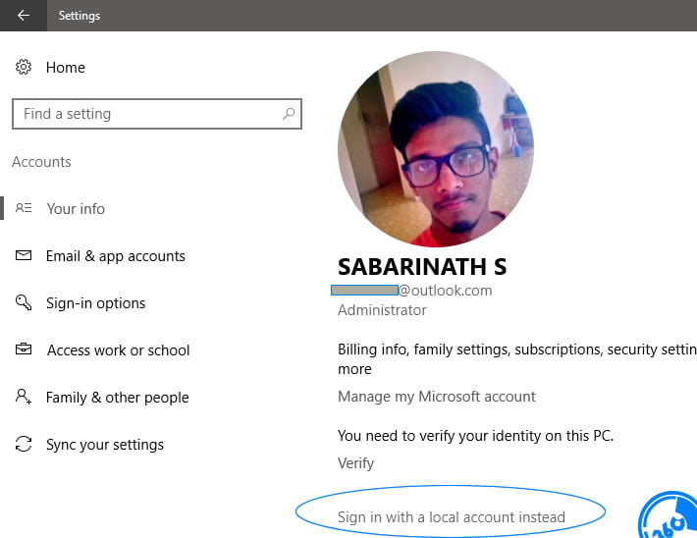Open Email & app accounts section
The height and width of the screenshot is (538, 697).
pos(116,255)
